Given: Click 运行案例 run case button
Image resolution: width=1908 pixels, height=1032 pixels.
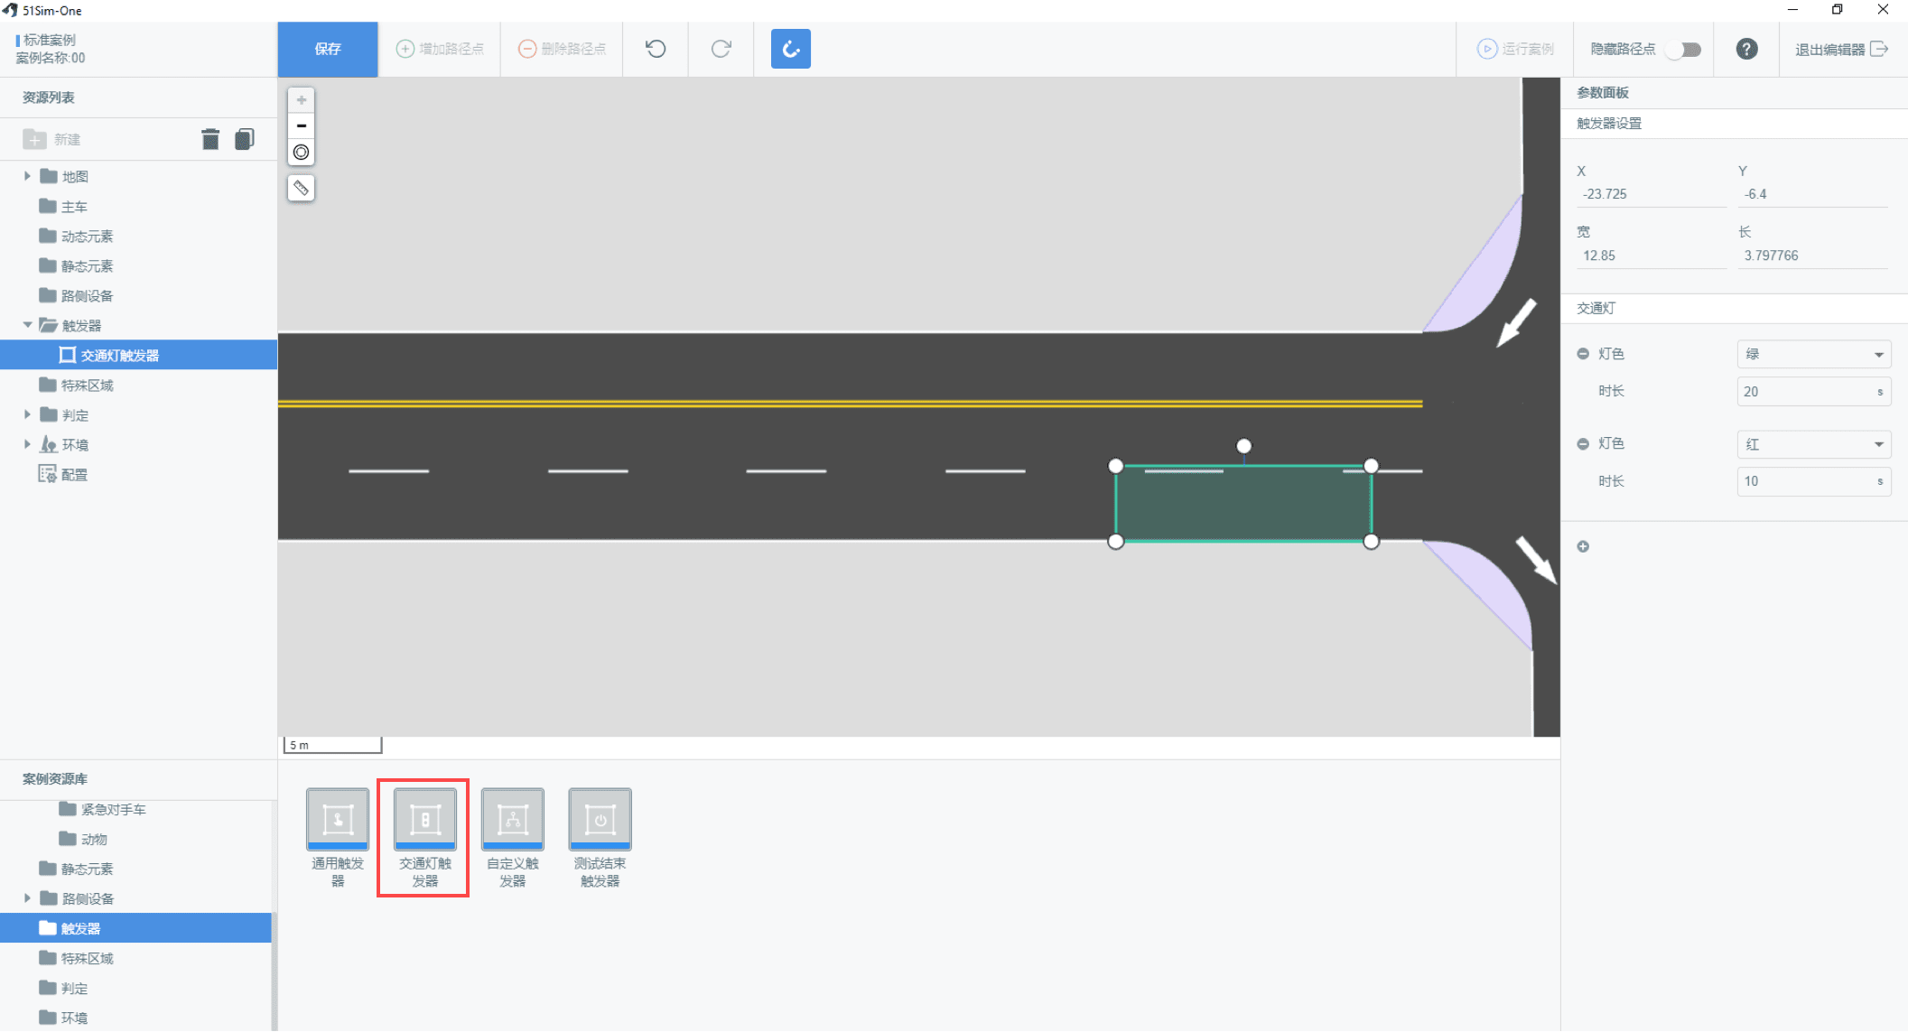Looking at the screenshot, I should click(1515, 49).
